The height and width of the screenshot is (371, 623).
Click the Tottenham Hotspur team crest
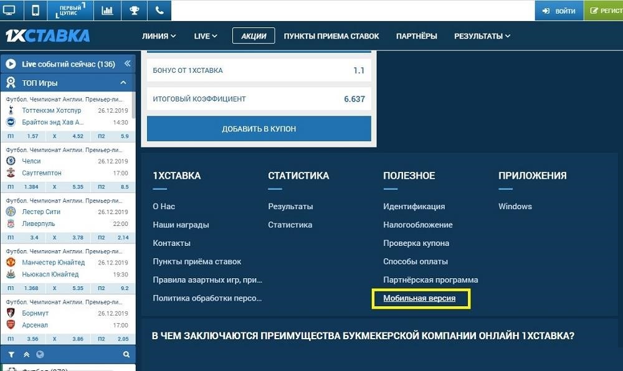(11, 110)
